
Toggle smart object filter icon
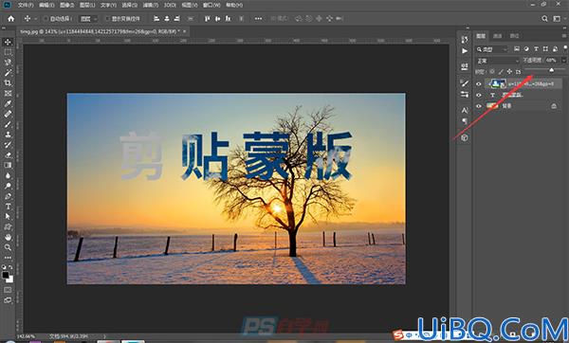click(555, 49)
